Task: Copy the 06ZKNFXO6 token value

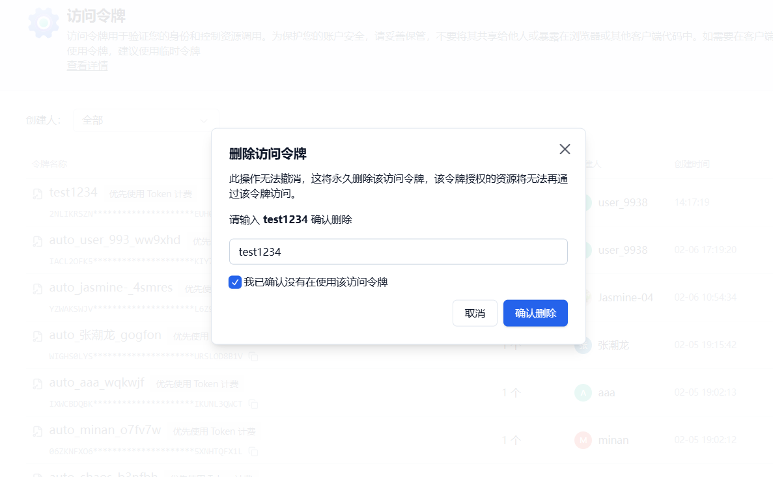Action: 253,452
